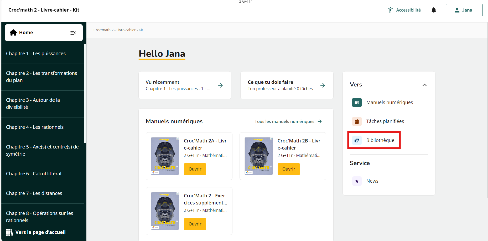Viewport: 488px width, 241px height.
Task: Open Chapitre 1 - Les puissances
Action: click(43, 54)
